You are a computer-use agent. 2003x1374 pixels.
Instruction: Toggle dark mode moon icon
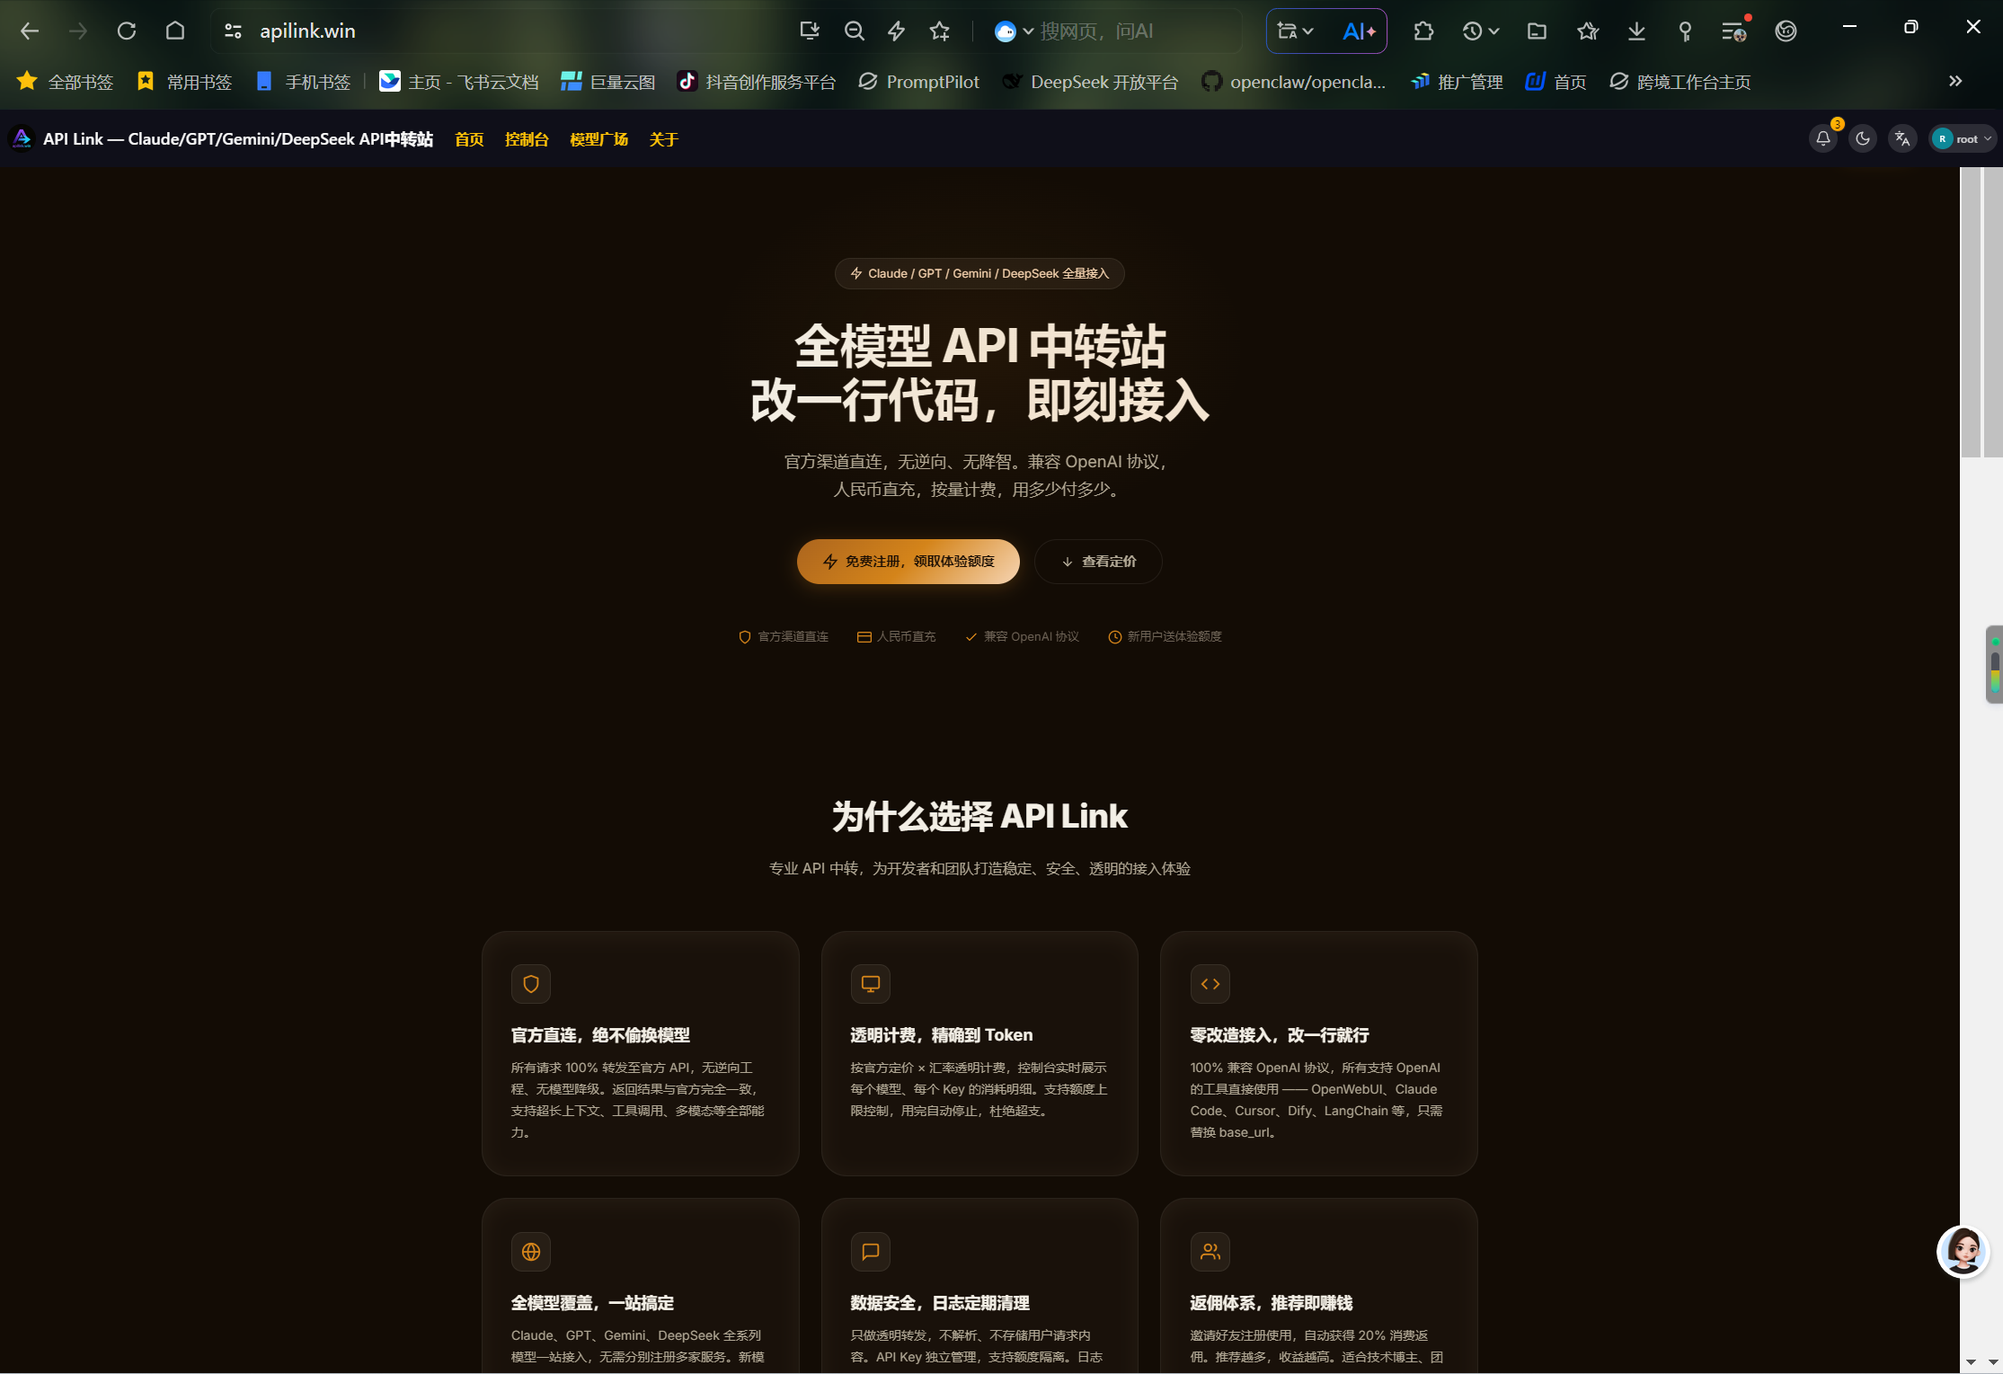click(1863, 138)
